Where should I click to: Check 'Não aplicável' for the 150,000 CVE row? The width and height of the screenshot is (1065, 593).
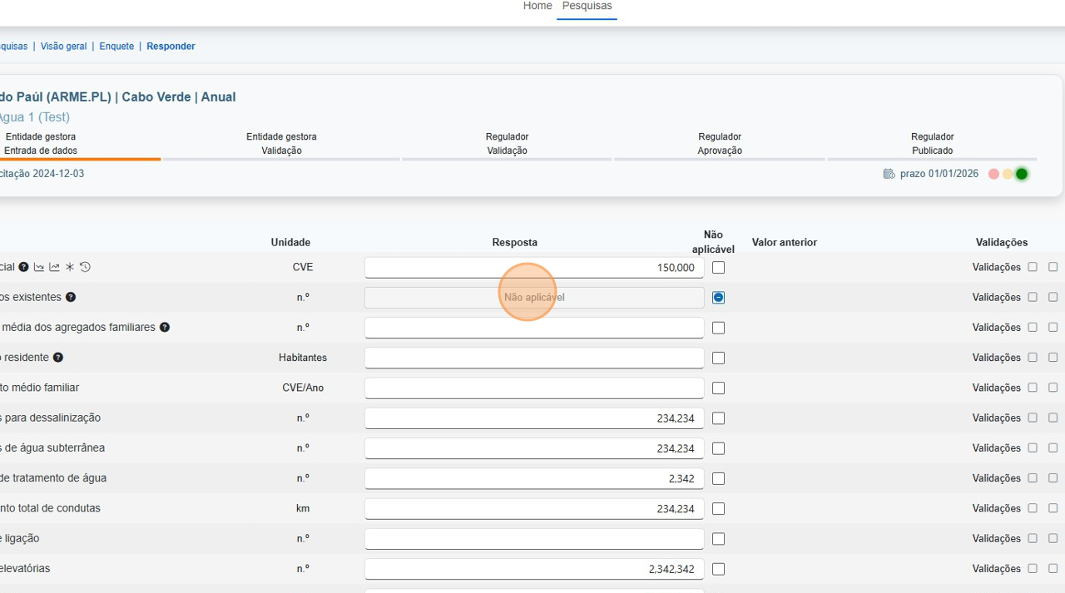719,267
